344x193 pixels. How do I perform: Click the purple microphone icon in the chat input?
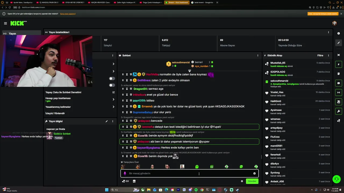(125, 173)
